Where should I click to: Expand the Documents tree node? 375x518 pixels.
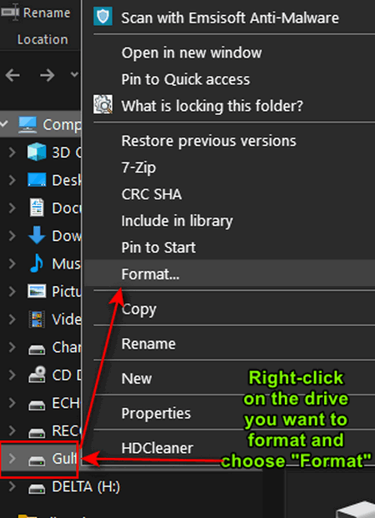(x=12, y=208)
